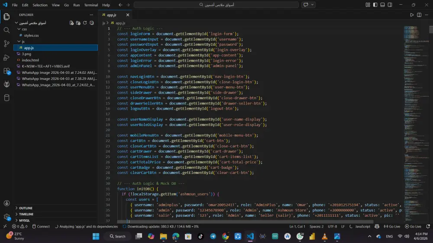Click the title bar search command center
Image resolution: width=433 pixels, height=243 pixels.
tap(216, 5)
